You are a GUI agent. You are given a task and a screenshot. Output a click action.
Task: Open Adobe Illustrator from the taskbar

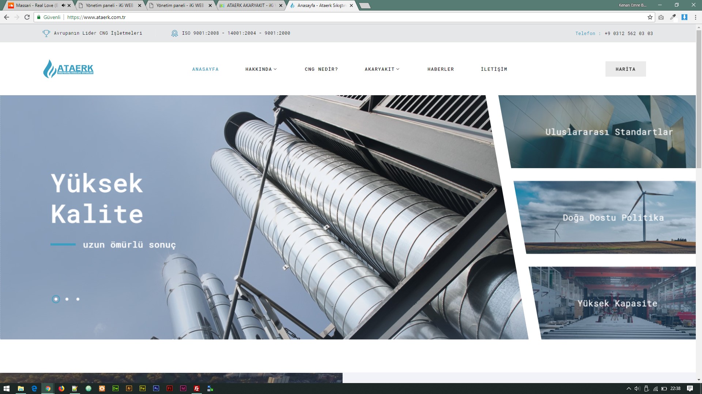pos(129,389)
